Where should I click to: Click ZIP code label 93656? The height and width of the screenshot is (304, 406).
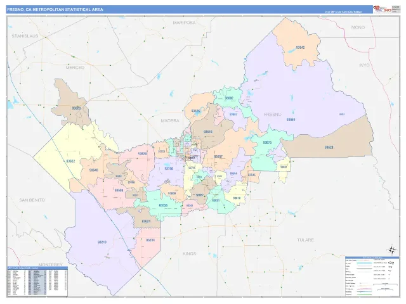(x=163, y=205)
